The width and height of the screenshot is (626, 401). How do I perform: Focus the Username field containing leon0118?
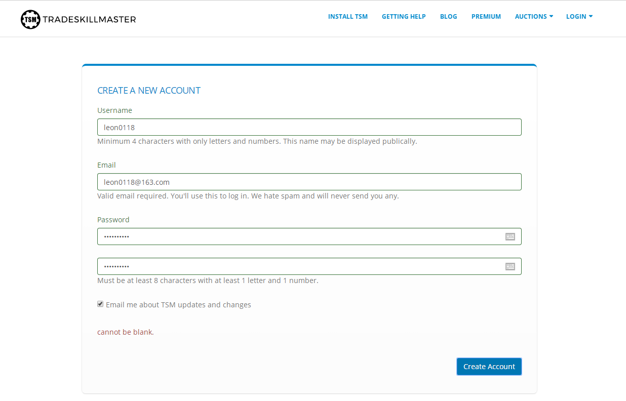(x=309, y=127)
